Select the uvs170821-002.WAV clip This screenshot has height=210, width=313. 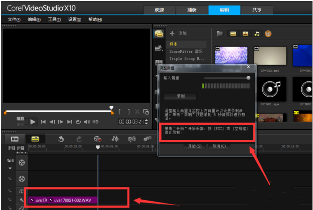(72, 200)
